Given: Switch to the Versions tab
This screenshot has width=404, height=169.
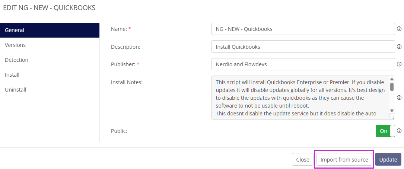Looking at the screenshot, I should pos(15,45).
